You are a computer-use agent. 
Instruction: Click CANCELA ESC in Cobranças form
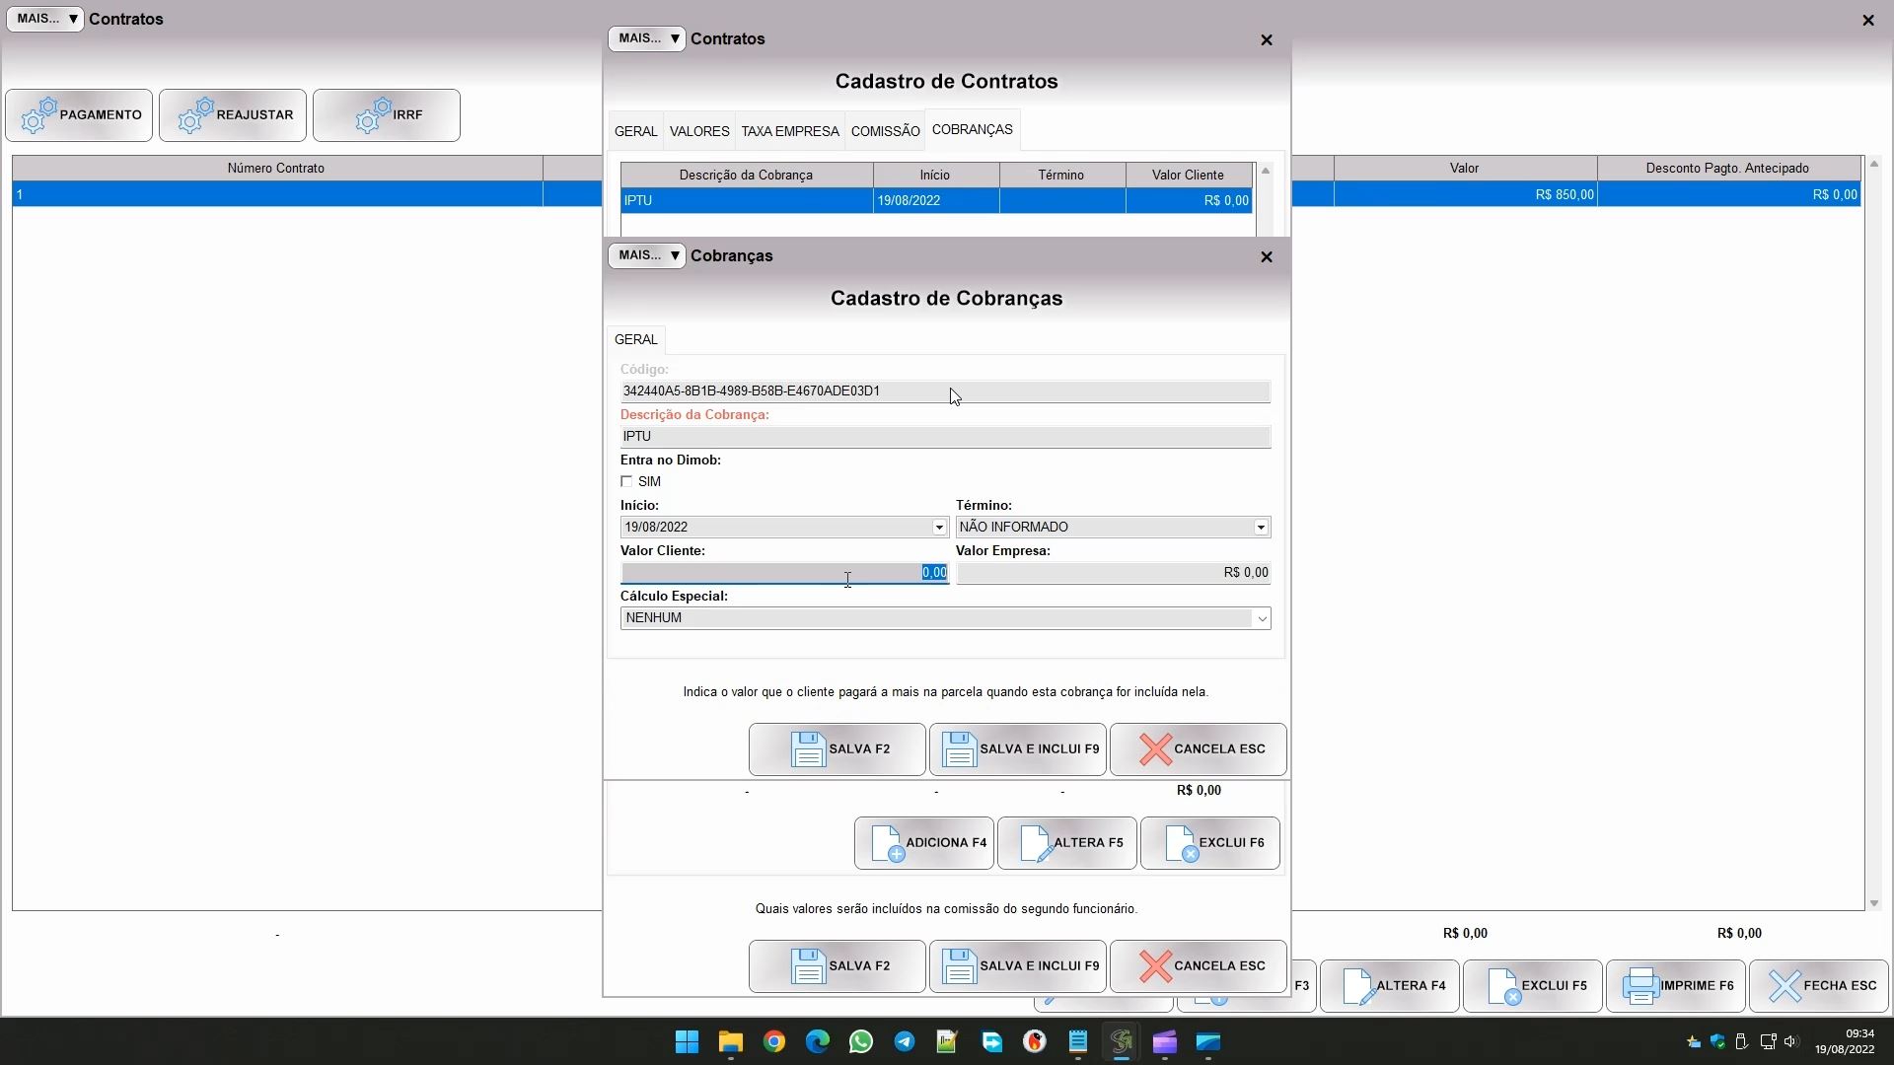1199,749
